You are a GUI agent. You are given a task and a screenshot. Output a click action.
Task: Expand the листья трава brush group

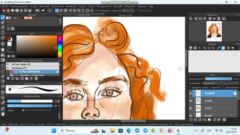click(8, 64)
